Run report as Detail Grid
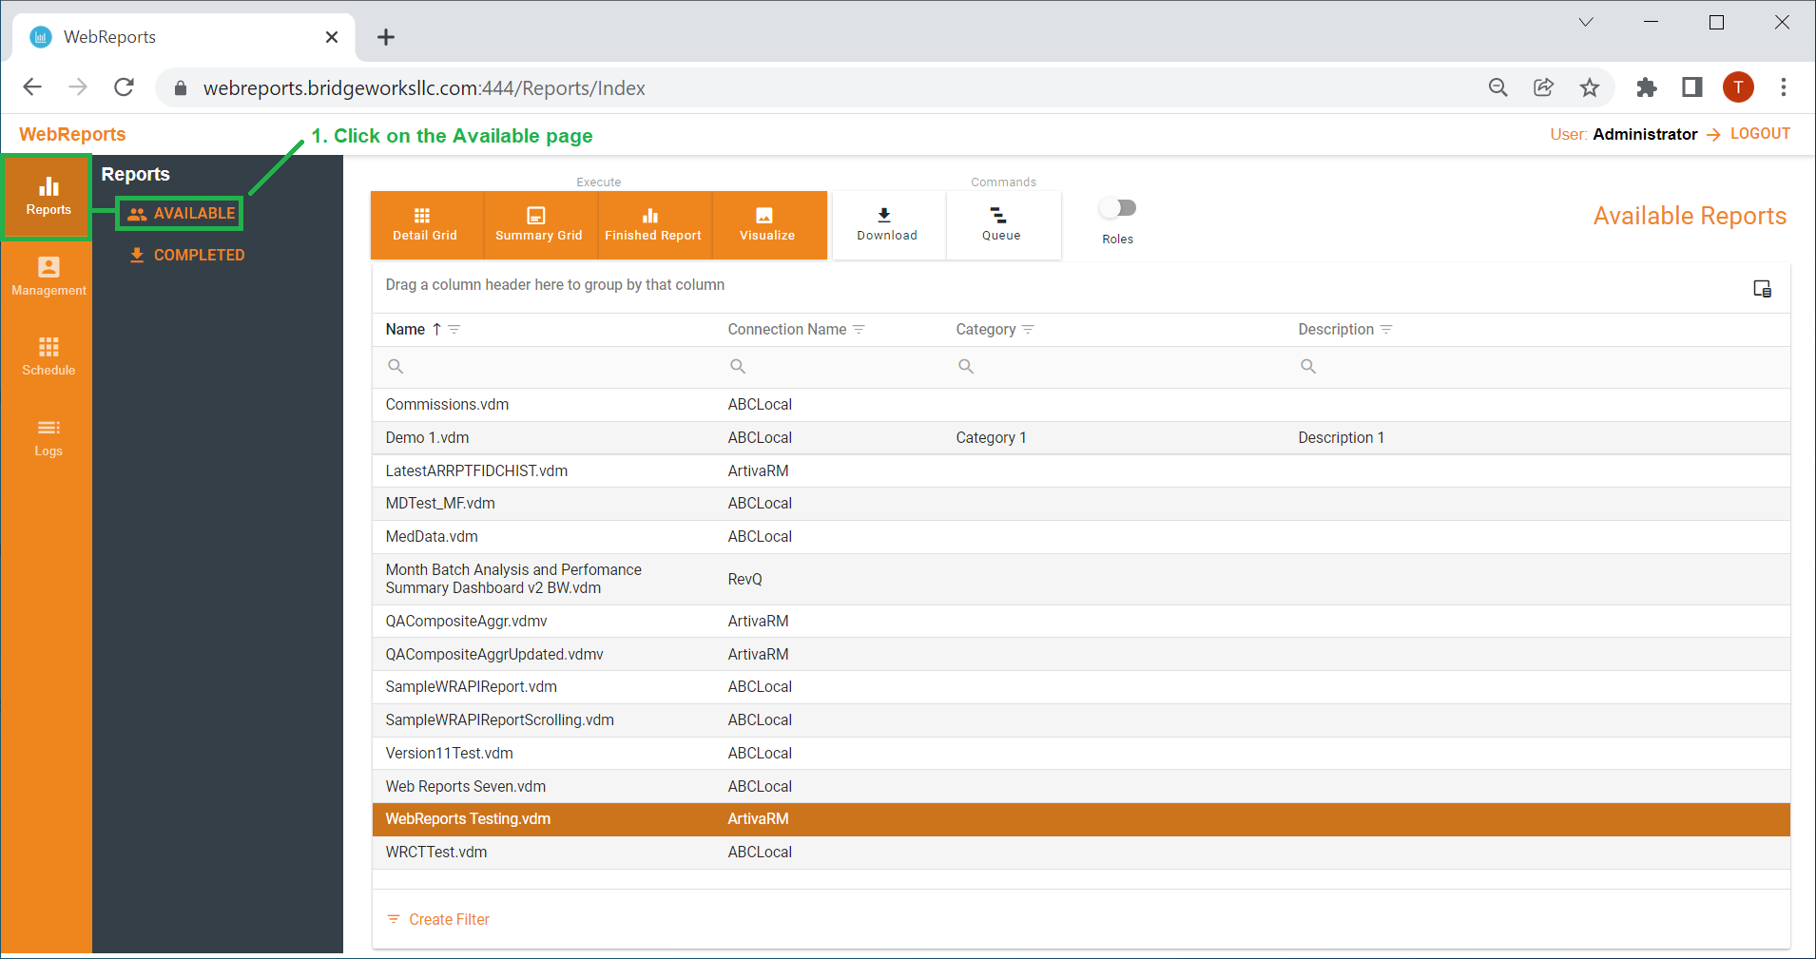Image resolution: width=1816 pixels, height=959 pixels. pyautogui.click(x=425, y=224)
